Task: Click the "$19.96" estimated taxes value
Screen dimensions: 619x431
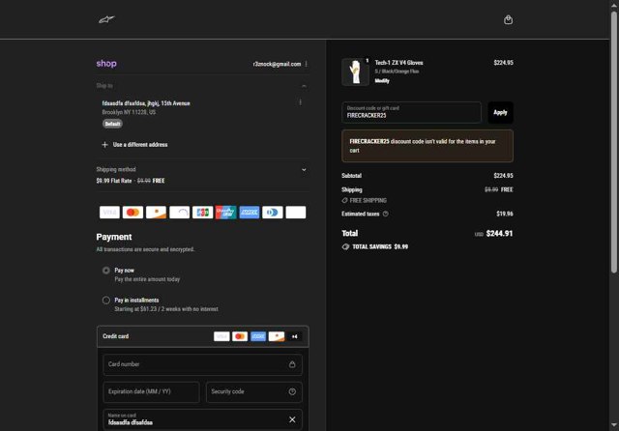Action: click(x=505, y=214)
